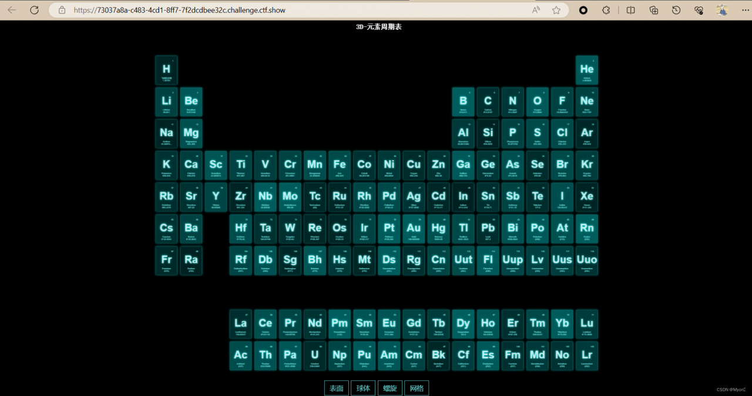Select the Hydrogen (H) element tile
Image resolution: width=752 pixels, height=396 pixels.
point(166,70)
